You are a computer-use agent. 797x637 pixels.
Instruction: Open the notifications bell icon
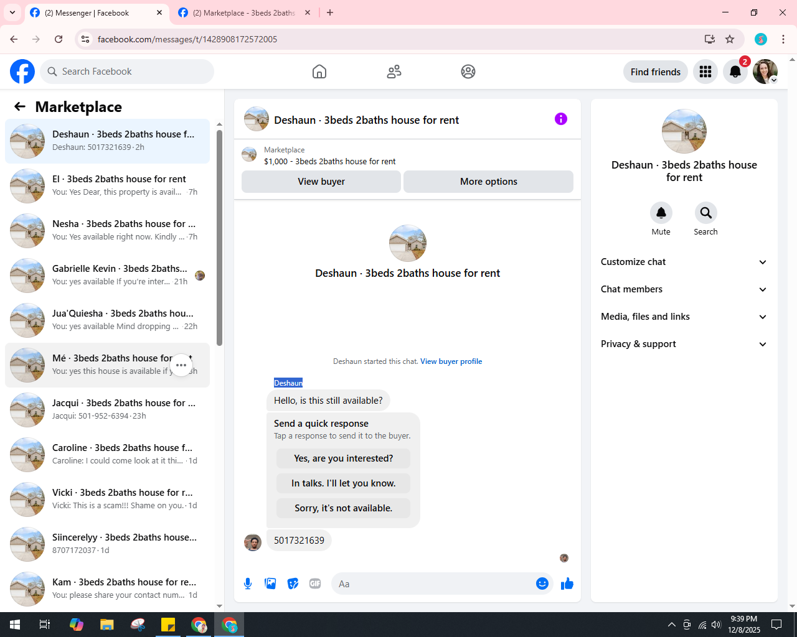click(x=735, y=72)
